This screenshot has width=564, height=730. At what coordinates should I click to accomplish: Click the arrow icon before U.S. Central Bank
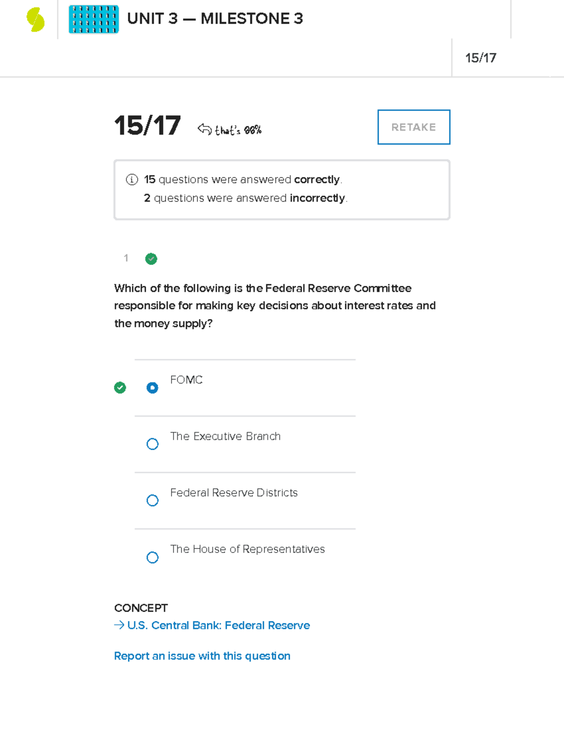[x=119, y=625]
